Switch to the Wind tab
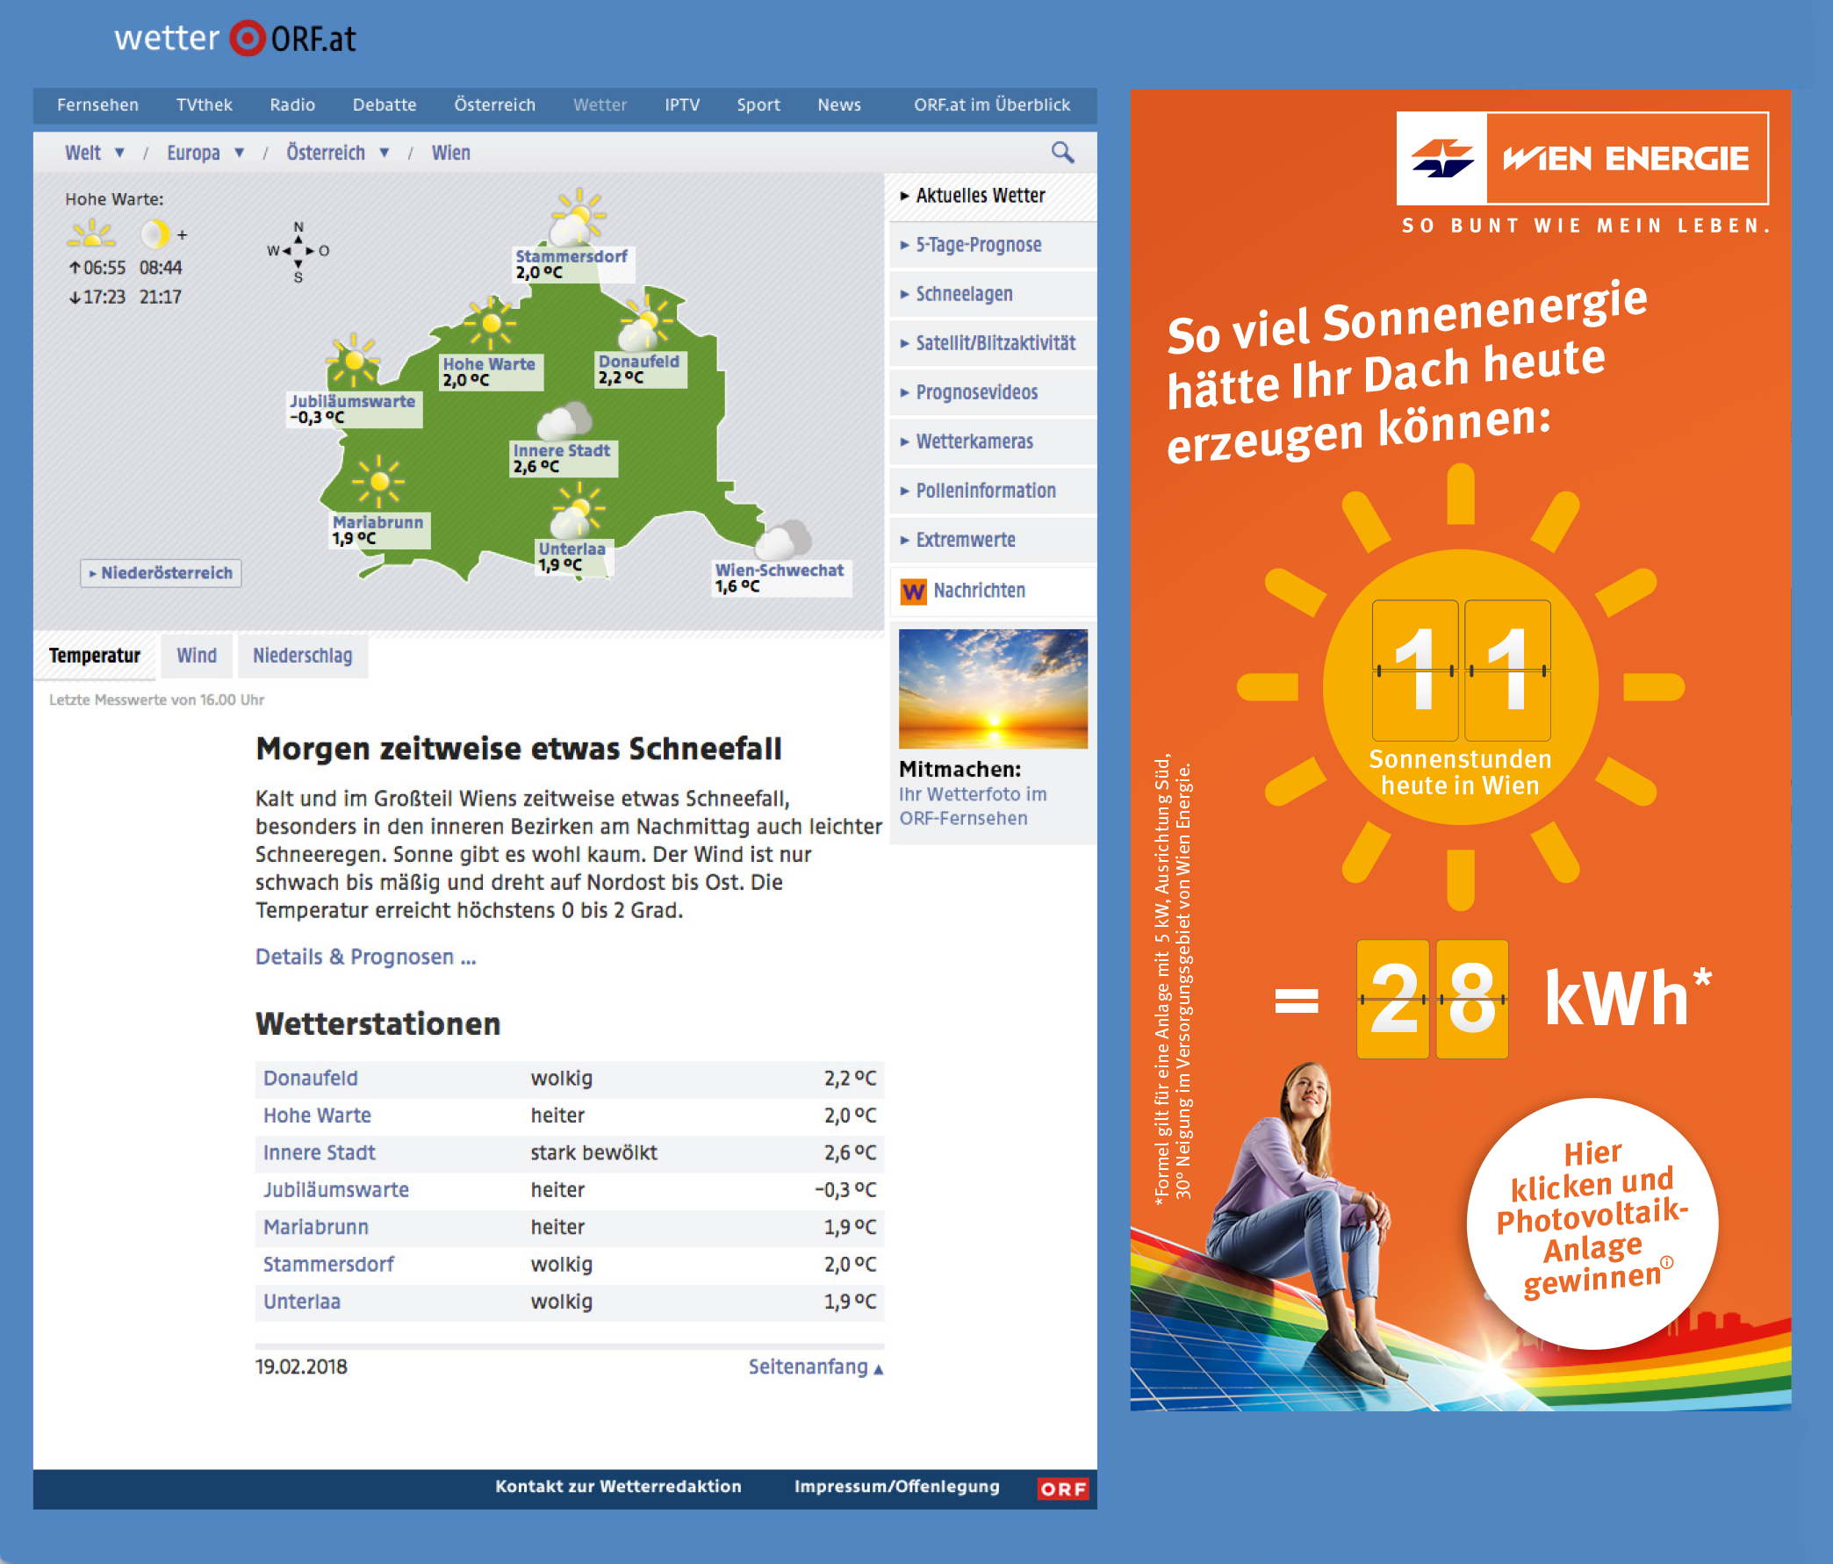The height and width of the screenshot is (1564, 1833). pyautogui.click(x=197, y=656)
